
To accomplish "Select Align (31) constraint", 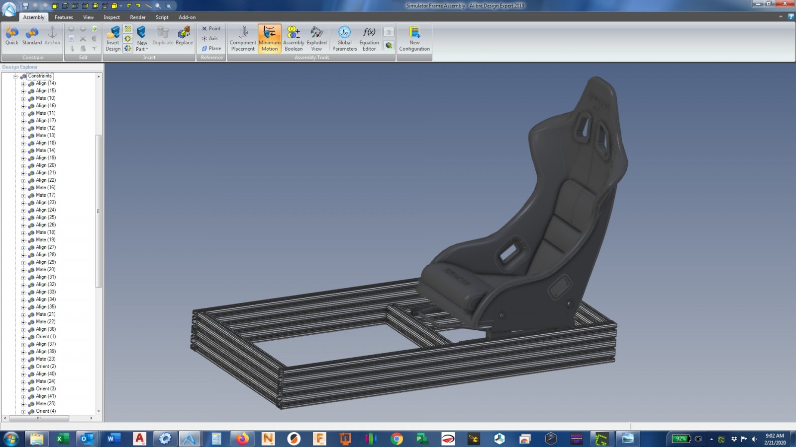I will click(x=46, y=277).
